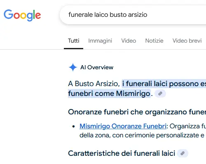The image size is (206, 164).
Task: Click the AI Overview sparkle icon
Action: coord(73,67)
